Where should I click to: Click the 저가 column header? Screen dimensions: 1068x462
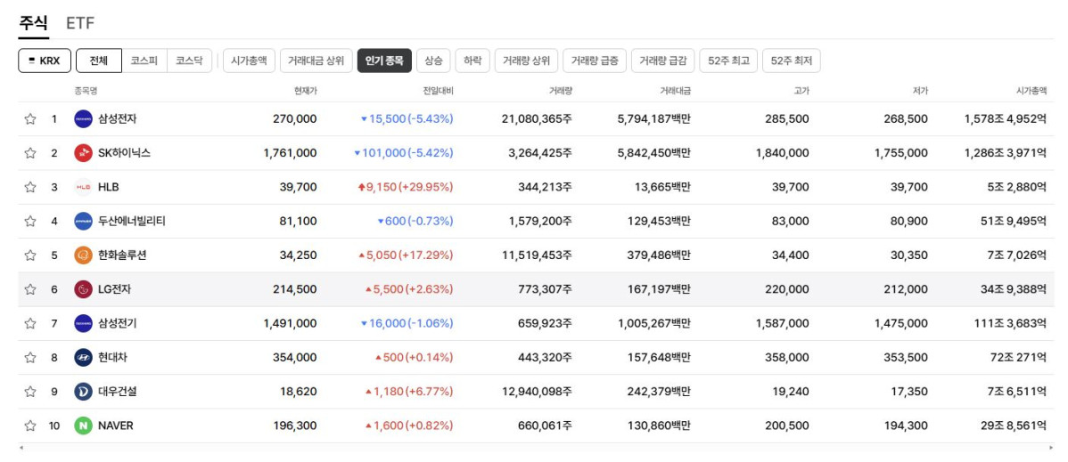pos(919,91)
